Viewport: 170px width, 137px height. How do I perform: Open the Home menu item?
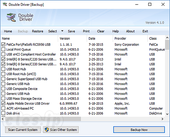point(8,31)
